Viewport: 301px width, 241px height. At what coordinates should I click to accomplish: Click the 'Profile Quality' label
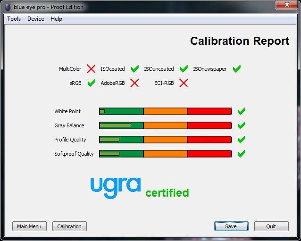tap(70, 140)
